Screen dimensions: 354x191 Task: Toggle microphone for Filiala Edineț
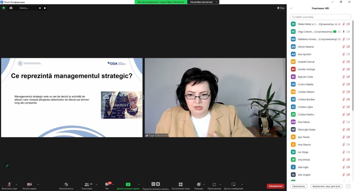(x=343, y=24)
